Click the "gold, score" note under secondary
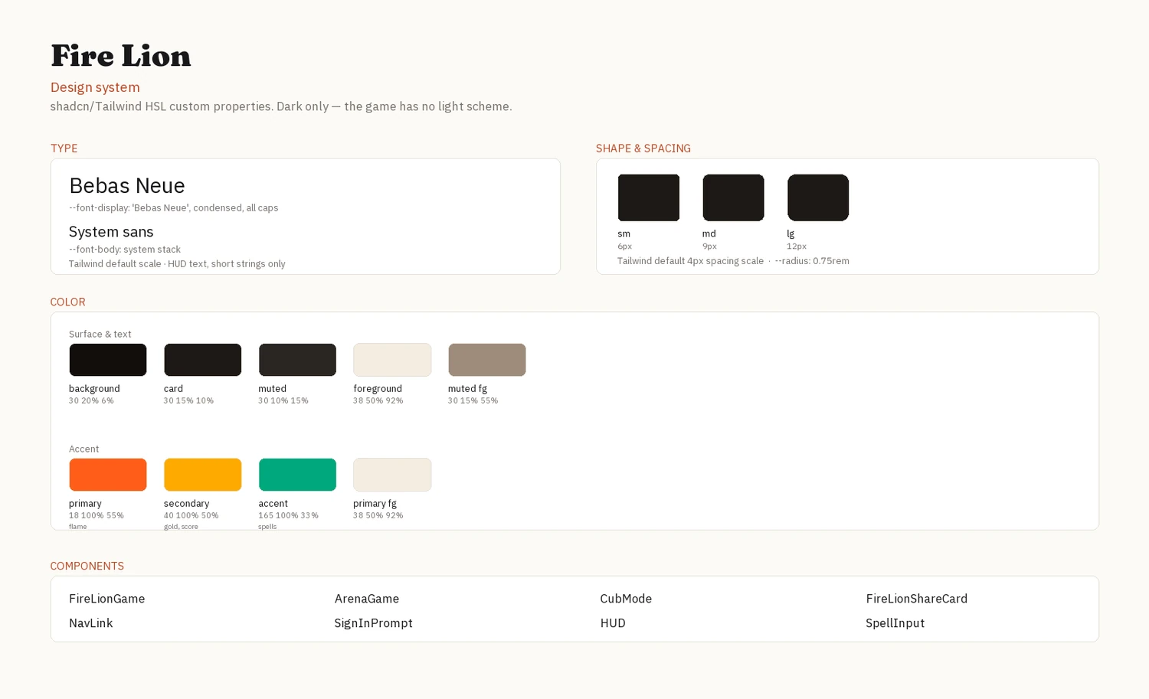This screenshot has height=699, width=1149. pos(181,527)
